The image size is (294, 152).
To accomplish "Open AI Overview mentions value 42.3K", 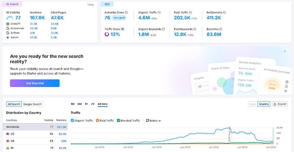I will pyautogui.click(x=34, y=28).
